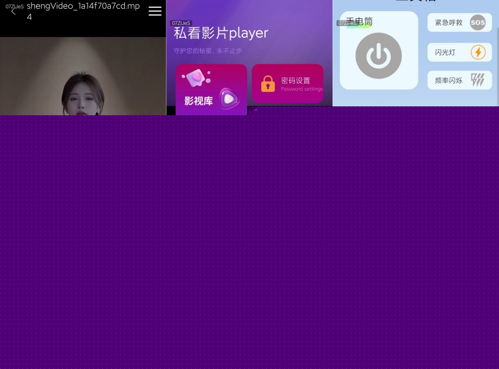Tap the orange padlock icon
The image size is (499, 369).
pyautogui.click(x=268, y=84)
